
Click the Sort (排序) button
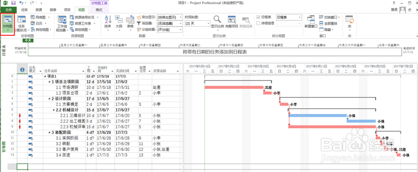click(x=108, y=23)
